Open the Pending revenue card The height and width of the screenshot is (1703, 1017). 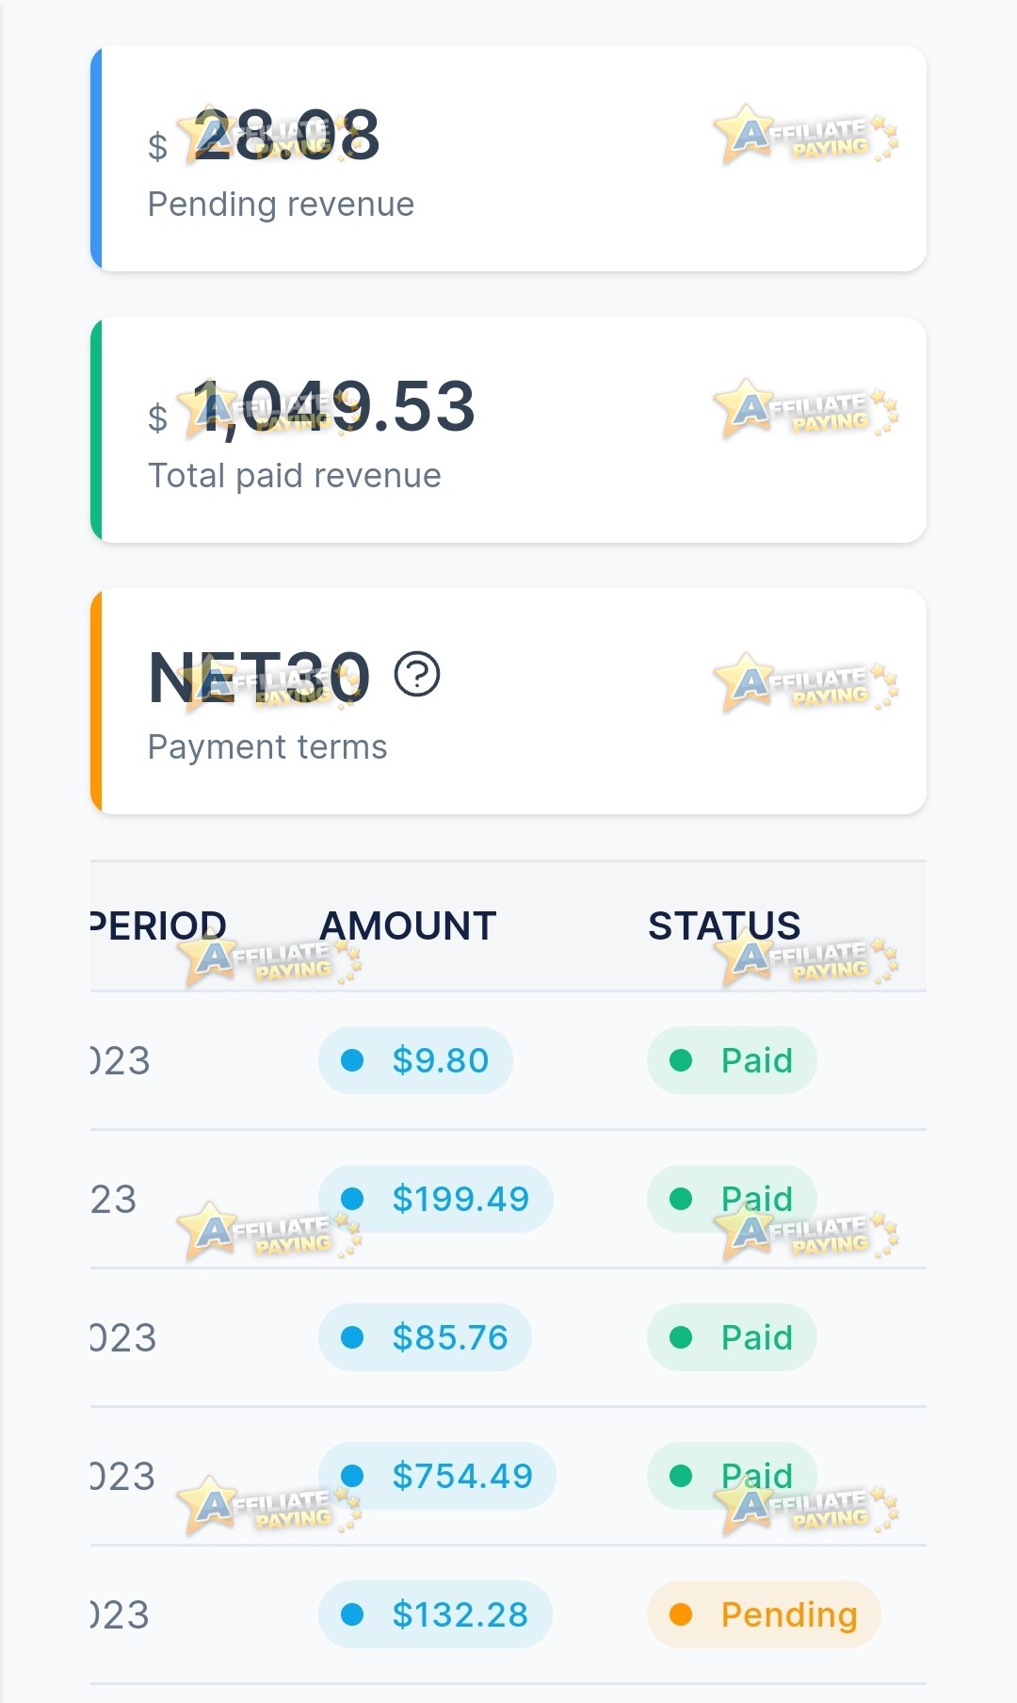(508, 158)
